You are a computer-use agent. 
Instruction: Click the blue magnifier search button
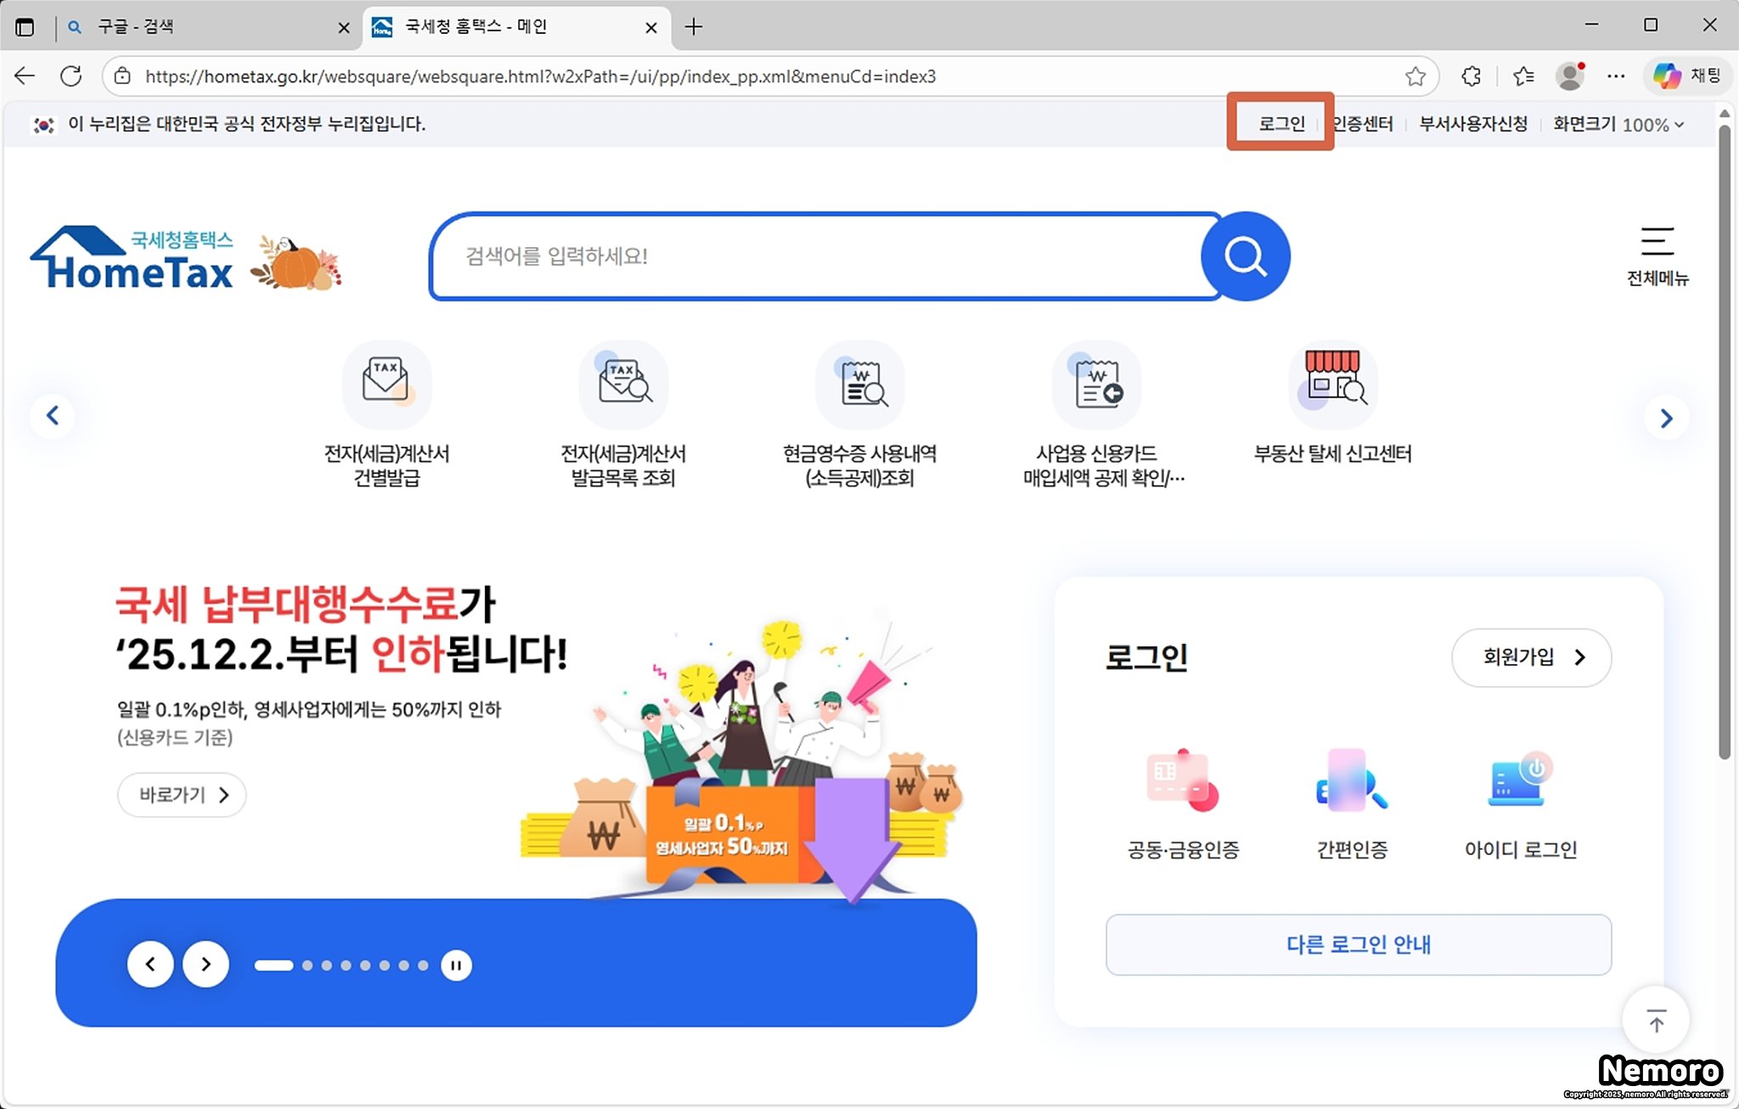(x=1245, y=256)
